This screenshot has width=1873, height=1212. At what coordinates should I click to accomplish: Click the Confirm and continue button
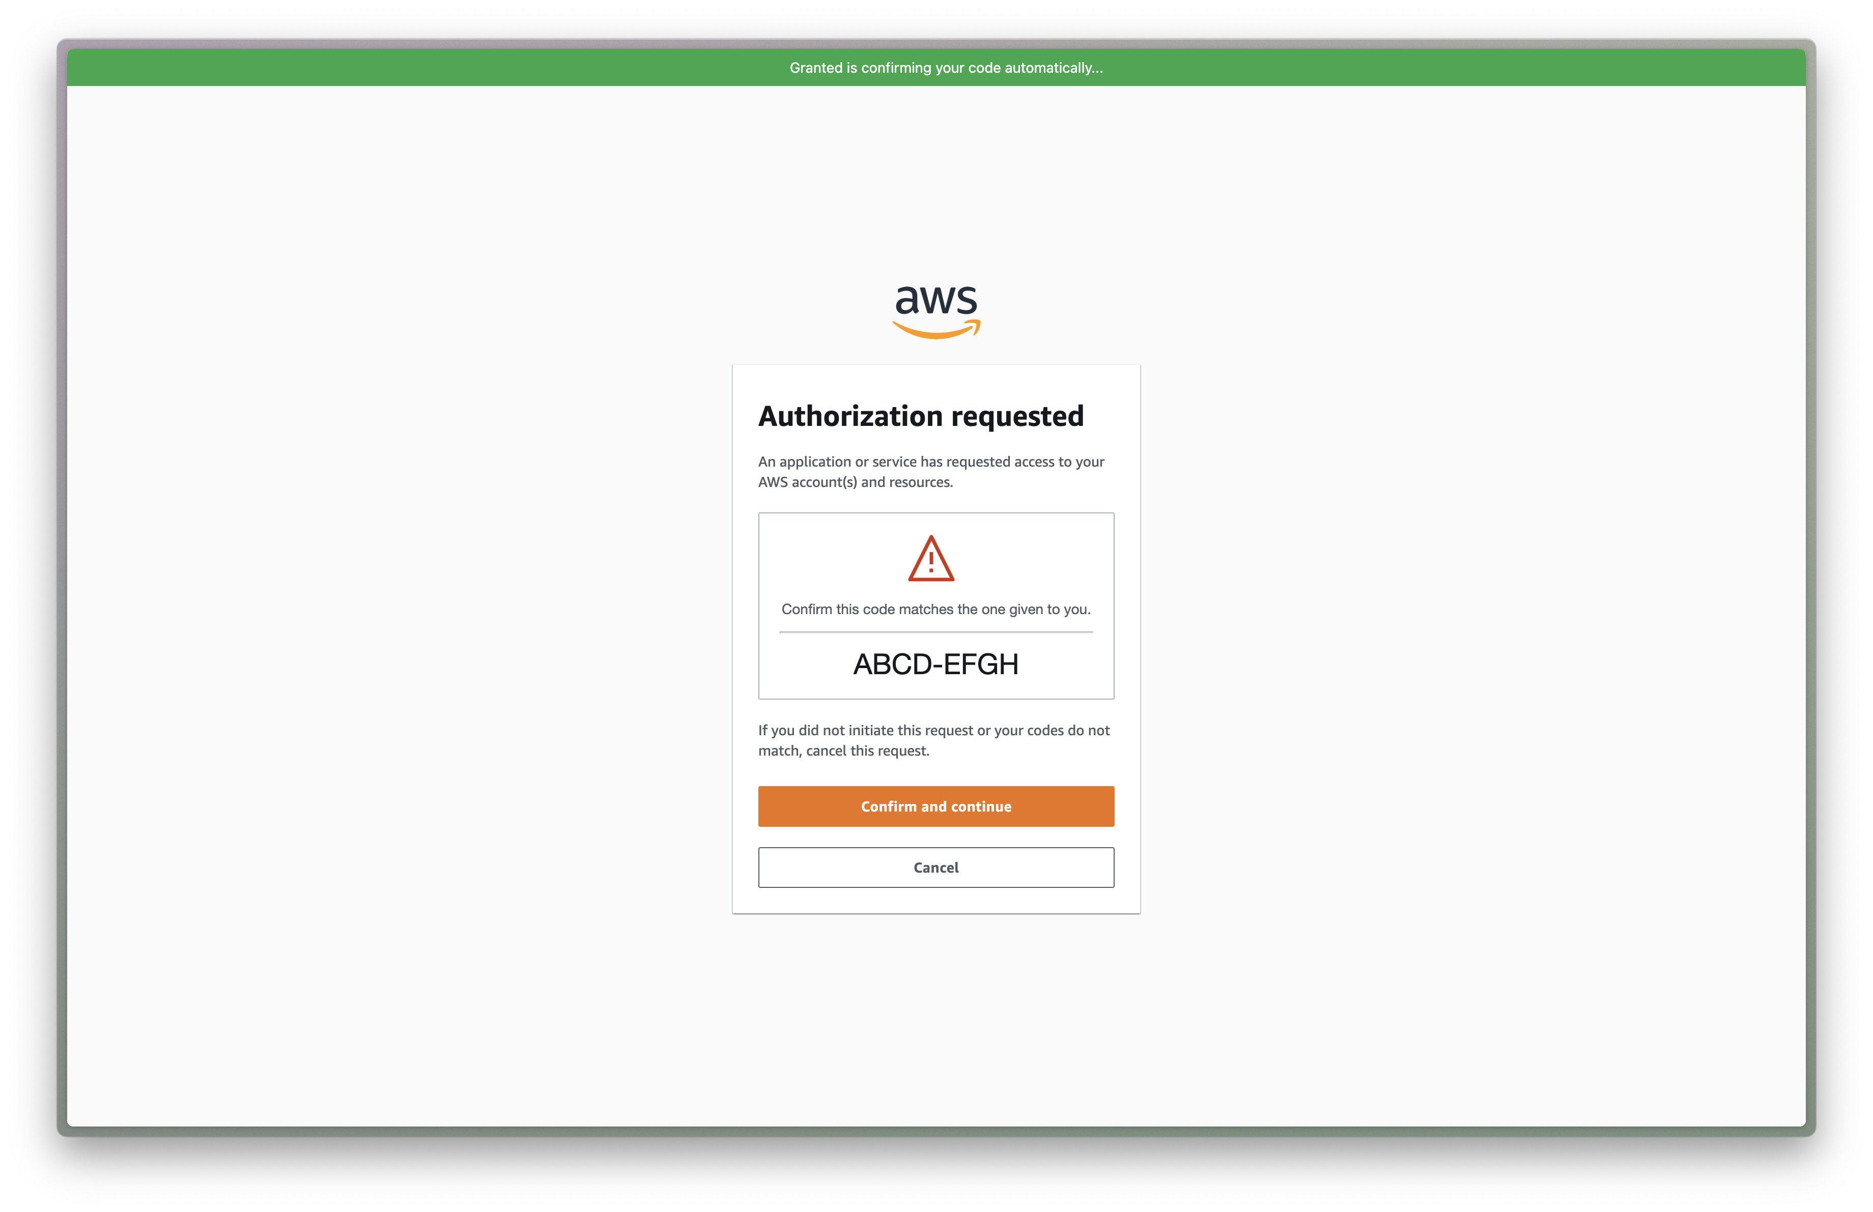[935, 806]
